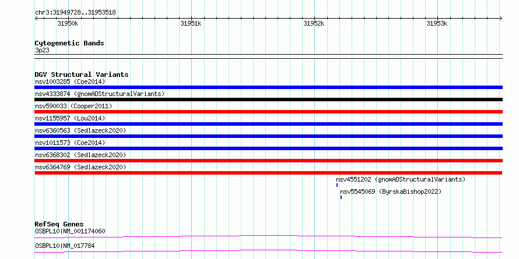519x259 pixels.
Task: Click the nsv1155957 (Lou2014) label
Action: click(x=70, y=118)
